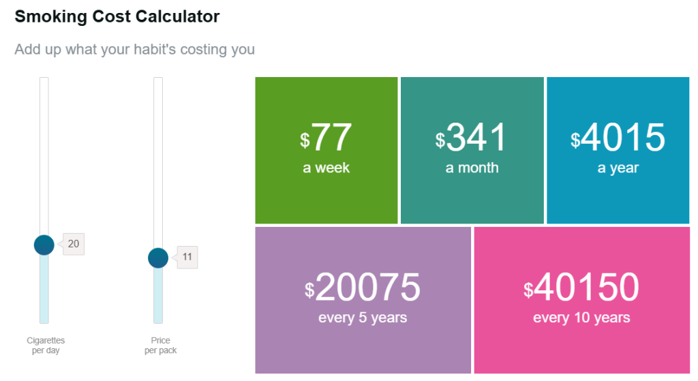The image size is (698, 381).
Task: Click the slider tooltip showing 20
Action: tap(73, 244)
